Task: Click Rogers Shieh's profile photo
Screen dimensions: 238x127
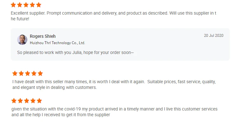Action: coord(22,39)
